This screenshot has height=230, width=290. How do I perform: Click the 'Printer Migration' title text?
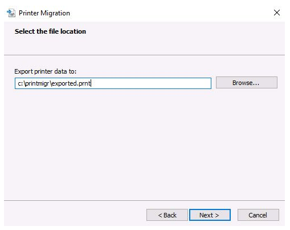coord(44,13)
